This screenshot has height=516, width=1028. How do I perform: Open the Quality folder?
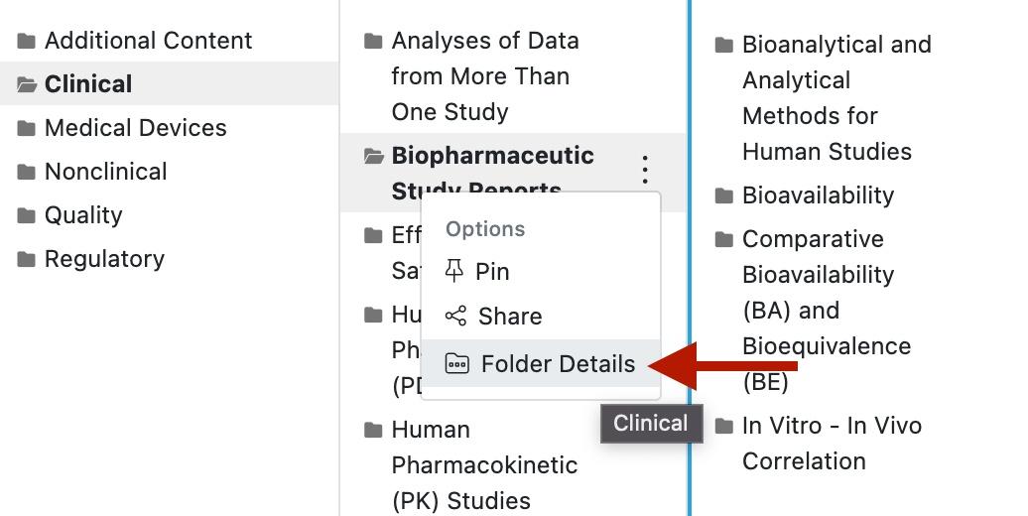pos(83,215)
